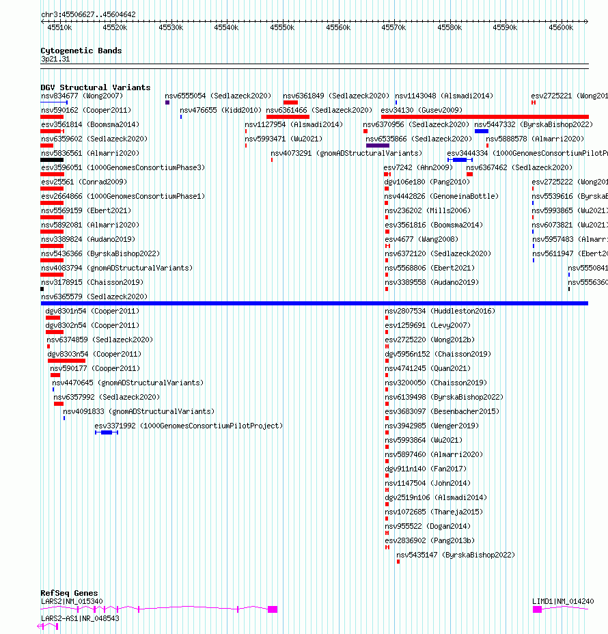Select esv3561814 (Boomsma2014) label
The width and height of the screenshot is (608, 634).
90,124
